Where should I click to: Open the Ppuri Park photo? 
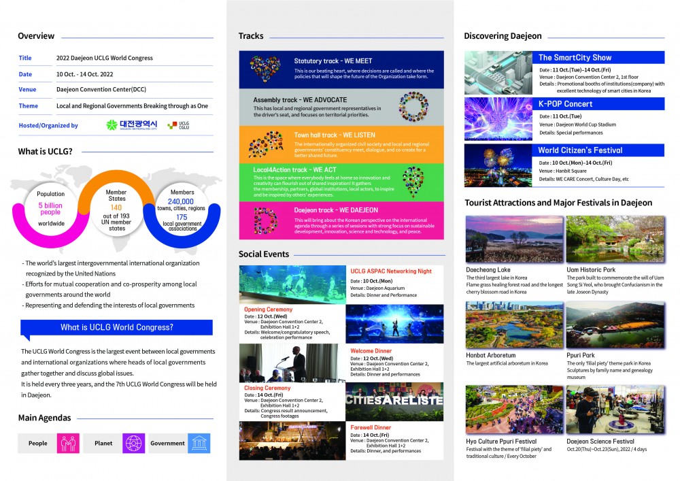tap(615, 325)
